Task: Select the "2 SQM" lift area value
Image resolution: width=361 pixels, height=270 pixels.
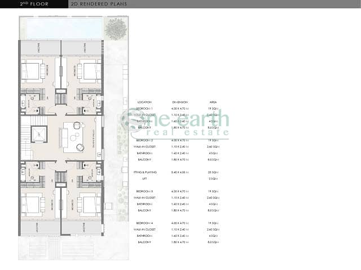Action: click(213, 179)
